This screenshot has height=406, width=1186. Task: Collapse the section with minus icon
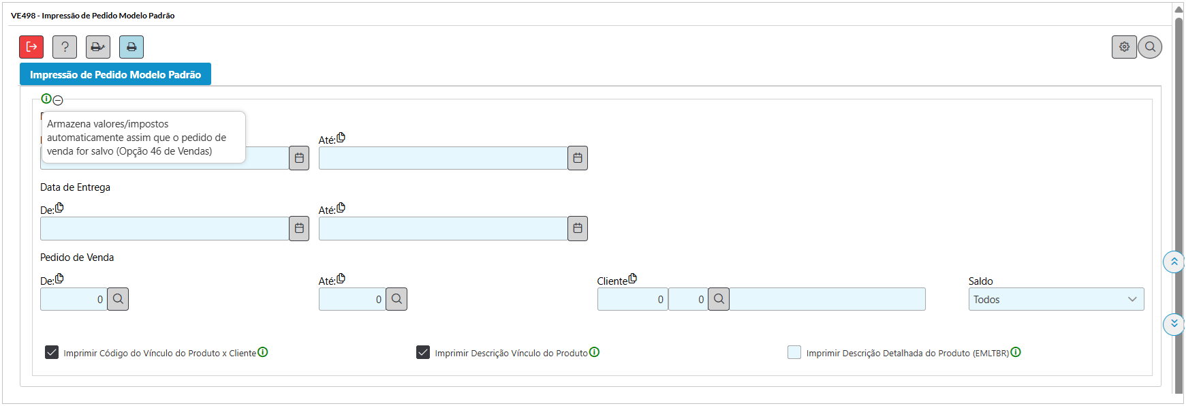pos(58,100)
